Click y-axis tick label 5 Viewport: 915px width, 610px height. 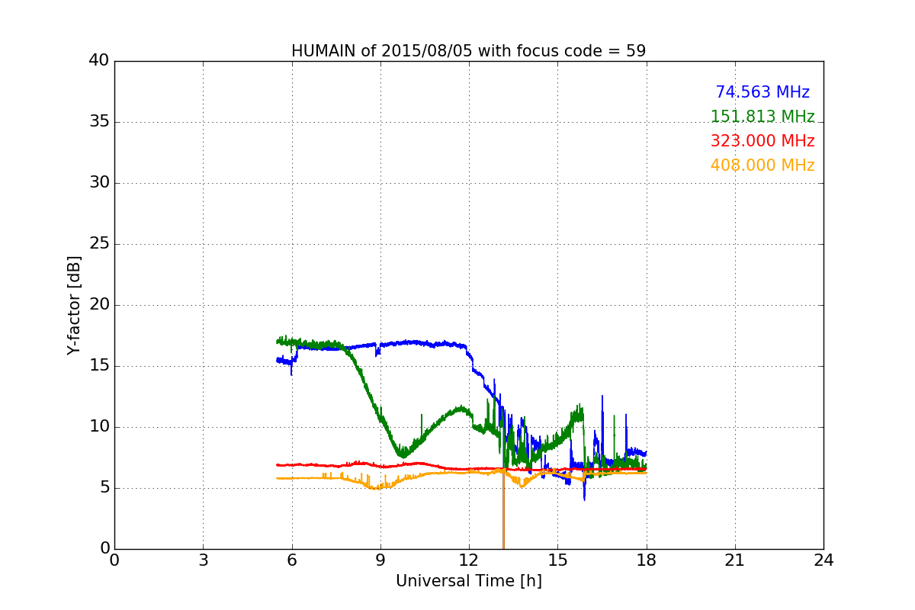click(104, 488)
